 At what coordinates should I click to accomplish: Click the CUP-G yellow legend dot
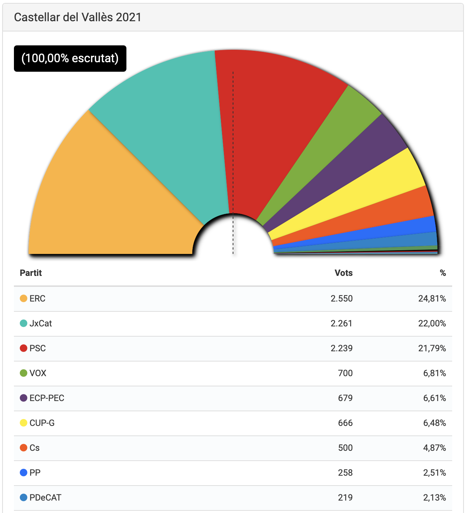(x=23, y=423)
